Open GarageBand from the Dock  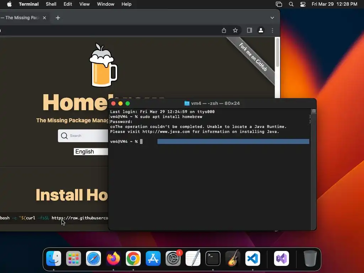(x=233, y=258)
